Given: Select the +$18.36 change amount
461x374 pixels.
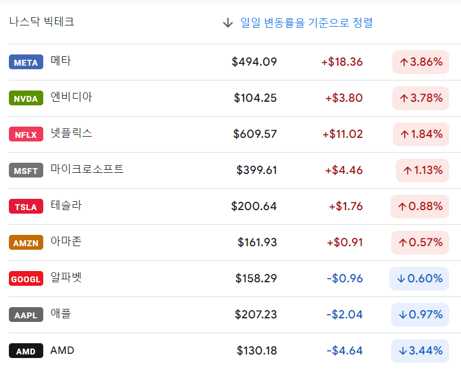Looking at the screenshot, I should point(342,62).
